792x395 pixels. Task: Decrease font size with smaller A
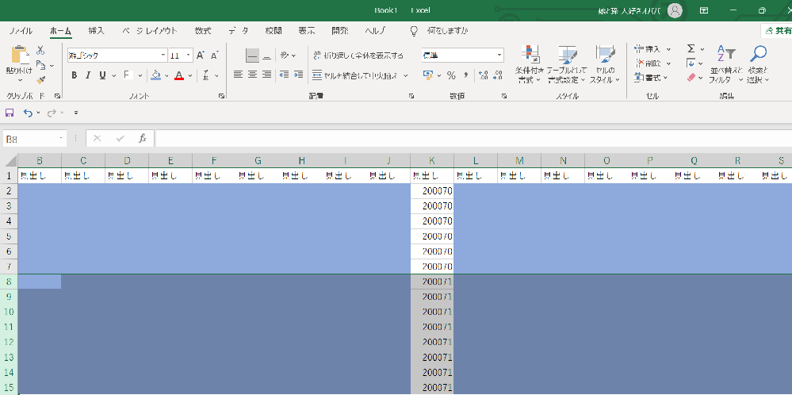click(214, 55)
